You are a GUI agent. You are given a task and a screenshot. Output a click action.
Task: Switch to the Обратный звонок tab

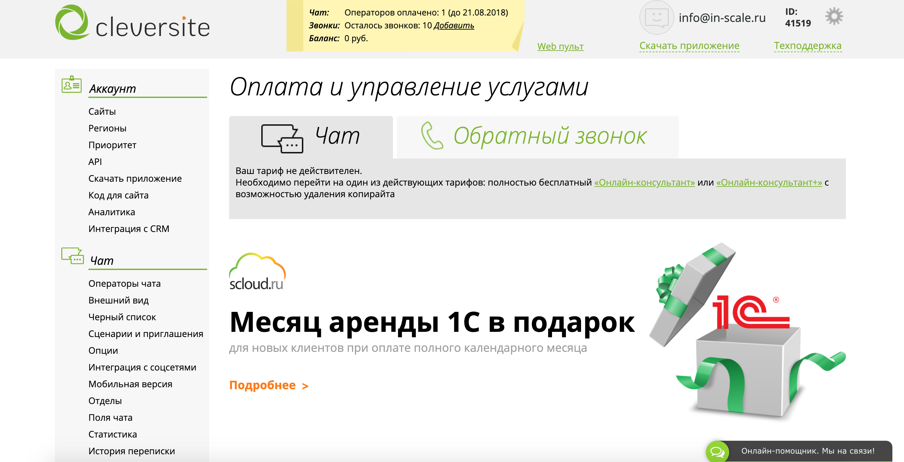point(537,137)
